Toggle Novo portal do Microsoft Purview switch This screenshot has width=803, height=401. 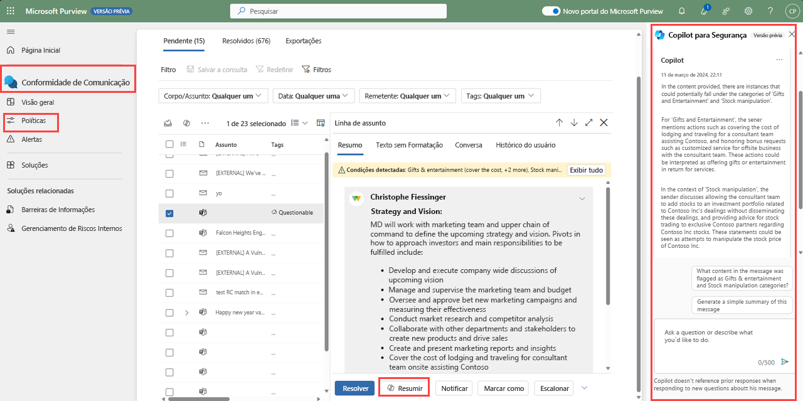[x=551, y=11]
